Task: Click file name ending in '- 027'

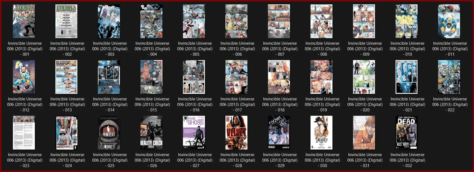Action: point(195,160)
